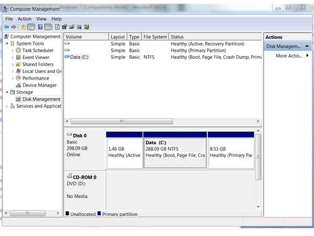Select Healthy (Primary Partition) row icon
314x236 pixels.
(x=67, y=50)
